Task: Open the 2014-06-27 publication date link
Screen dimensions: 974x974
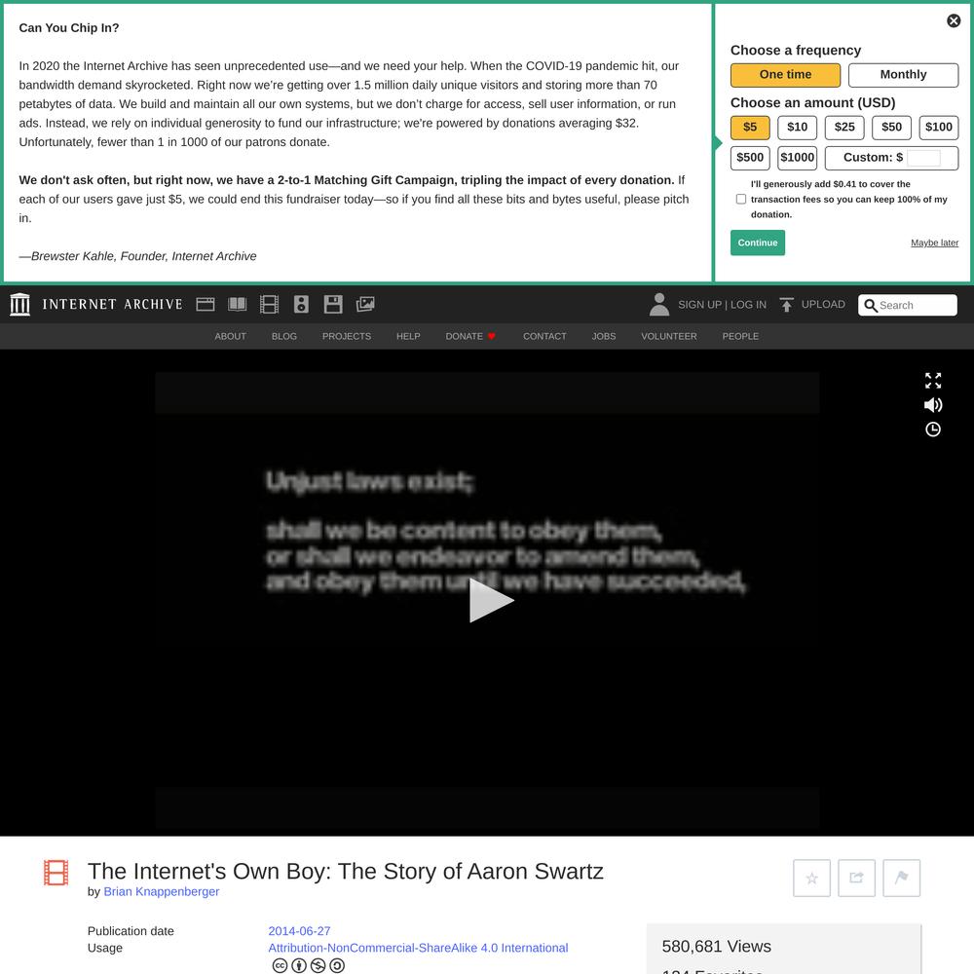Action: pos(299,931)
